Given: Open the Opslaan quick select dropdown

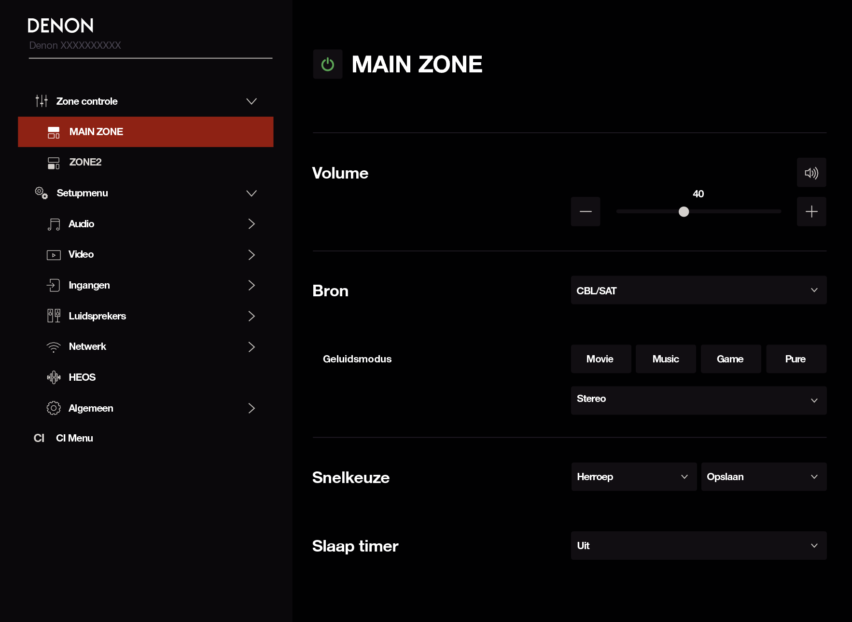Looking at the screenshot, I should coord(763,477).
